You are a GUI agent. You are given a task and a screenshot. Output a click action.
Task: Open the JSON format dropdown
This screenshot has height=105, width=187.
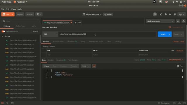tap(86, 66)
